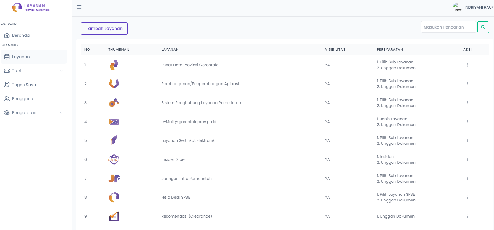
Task: Click the Jaringan Intra Pemerintah thumbnail image
Action: [114, 179]
